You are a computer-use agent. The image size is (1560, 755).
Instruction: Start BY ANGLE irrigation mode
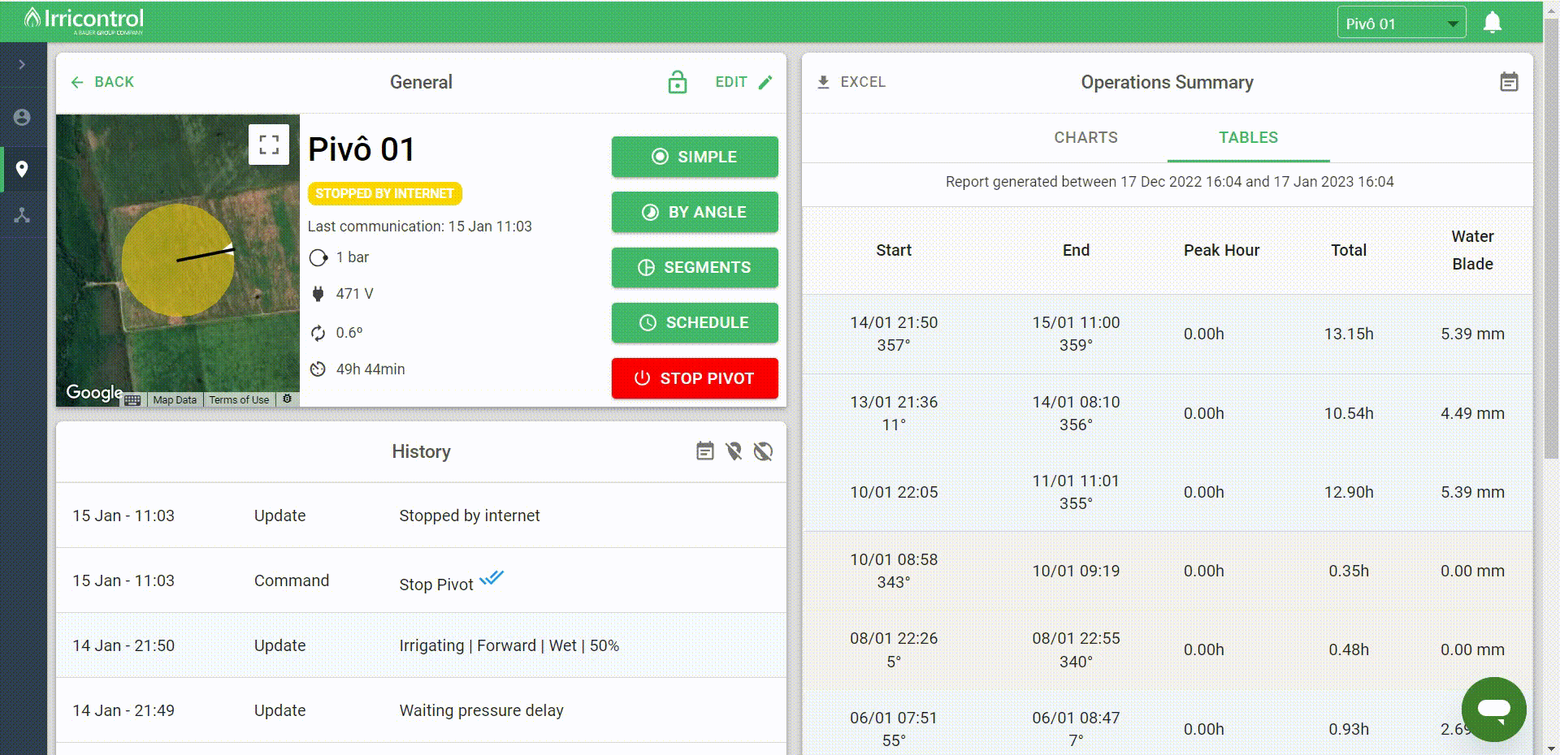tap(695, 212)
